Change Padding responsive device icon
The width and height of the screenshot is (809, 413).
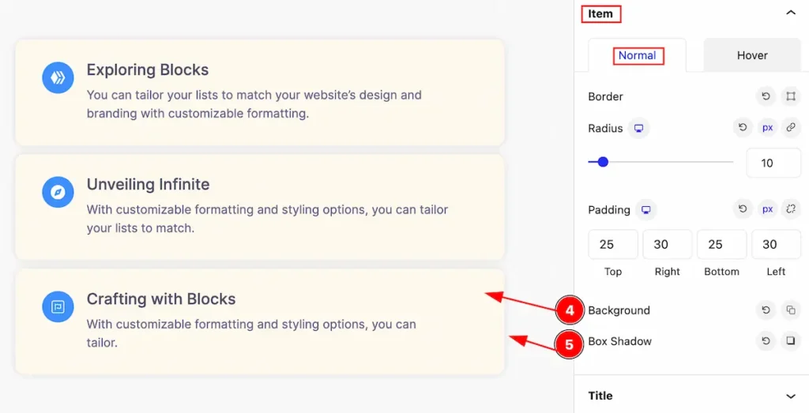(645, 210)
